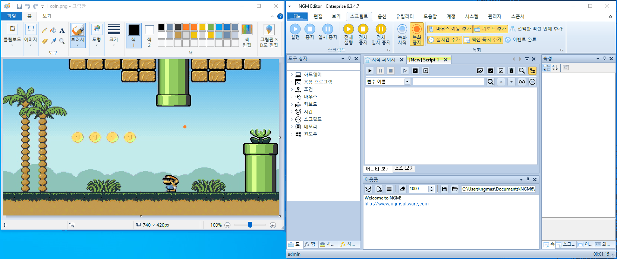Click the eraser icon in output panel
This screenshot has height=259, width=617.
403,189
